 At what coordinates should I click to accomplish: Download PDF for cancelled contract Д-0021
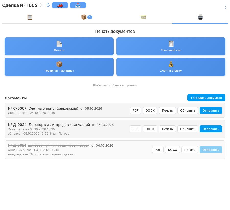point(158,150)
